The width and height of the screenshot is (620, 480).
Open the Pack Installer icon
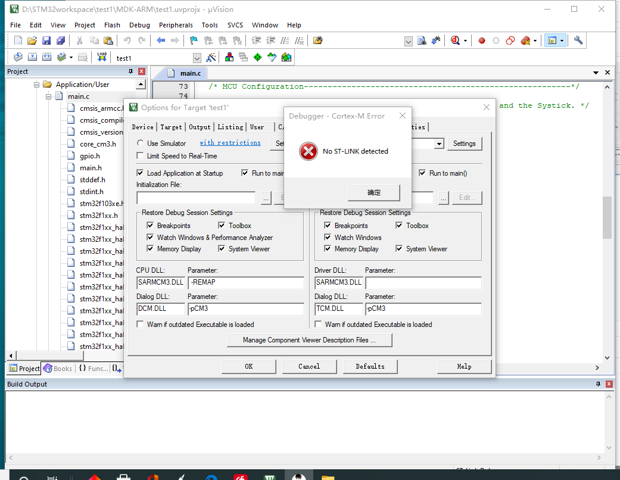286,57
